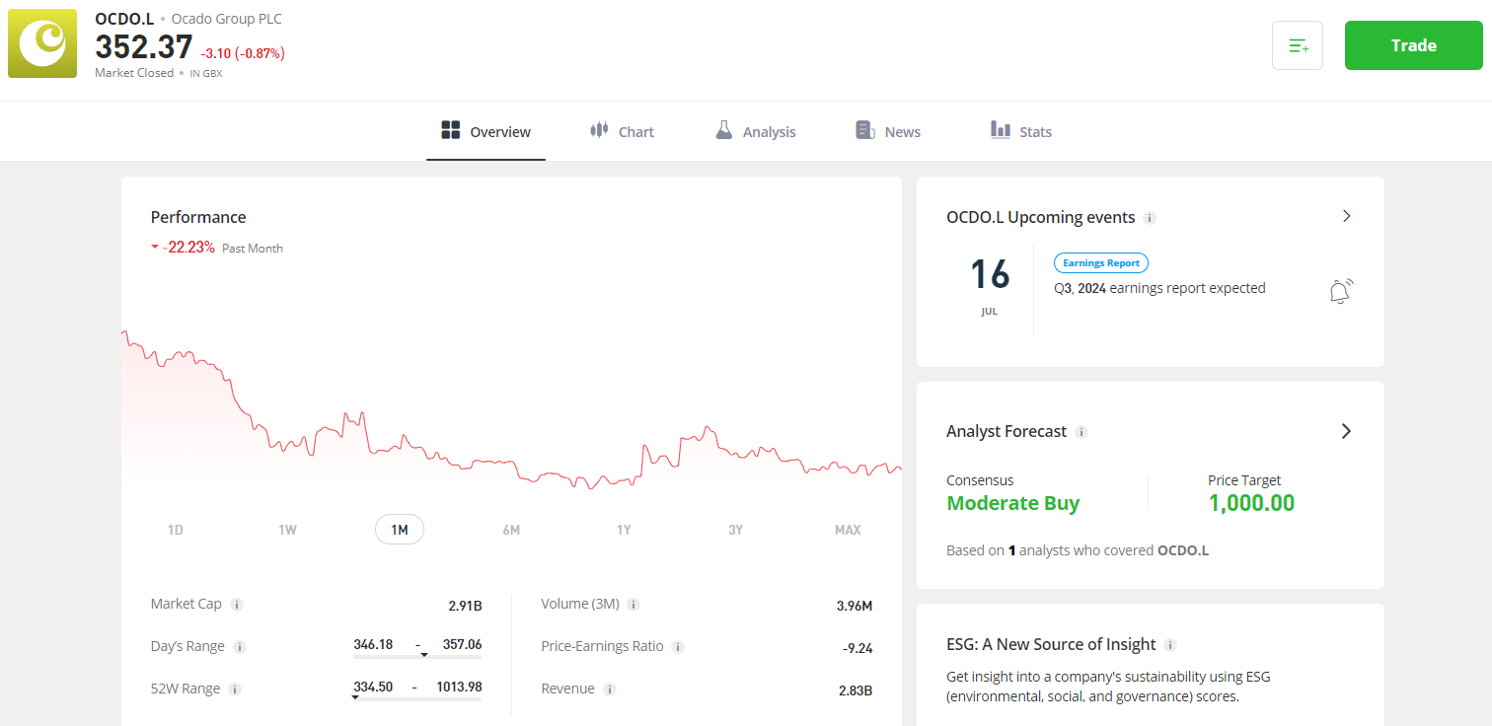Switch chart to MAX range
The image size is (1492, 726).
pos(847,530)
